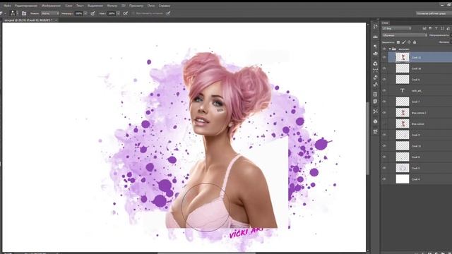Lock image pixels brush icon
Image resolution: width=452 pixels, height=254 pixels.
[404, 42]
